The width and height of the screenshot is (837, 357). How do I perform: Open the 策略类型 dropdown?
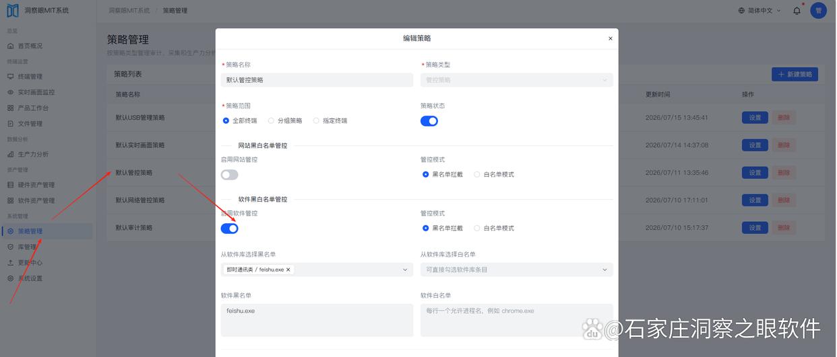click(x=517, y=79)
